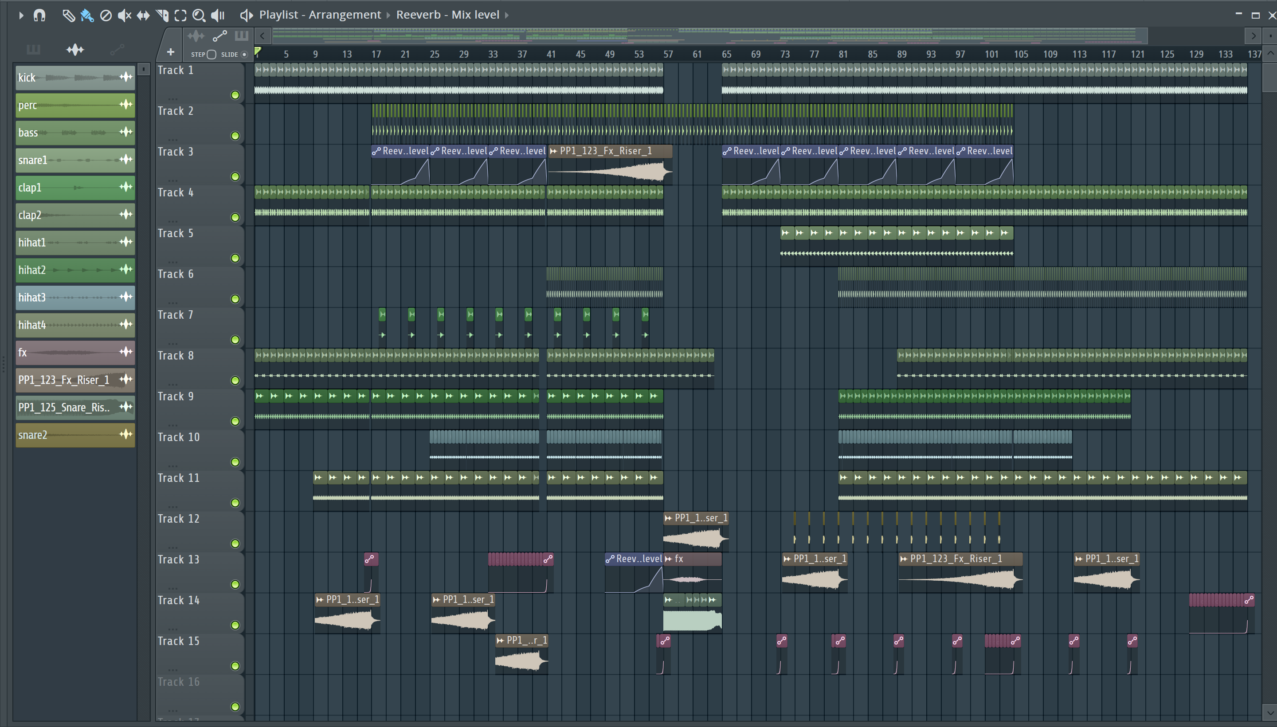This screenshot has height=727, width=1277.
Task: Select the Zoom tool
Action: coord(199,16)
